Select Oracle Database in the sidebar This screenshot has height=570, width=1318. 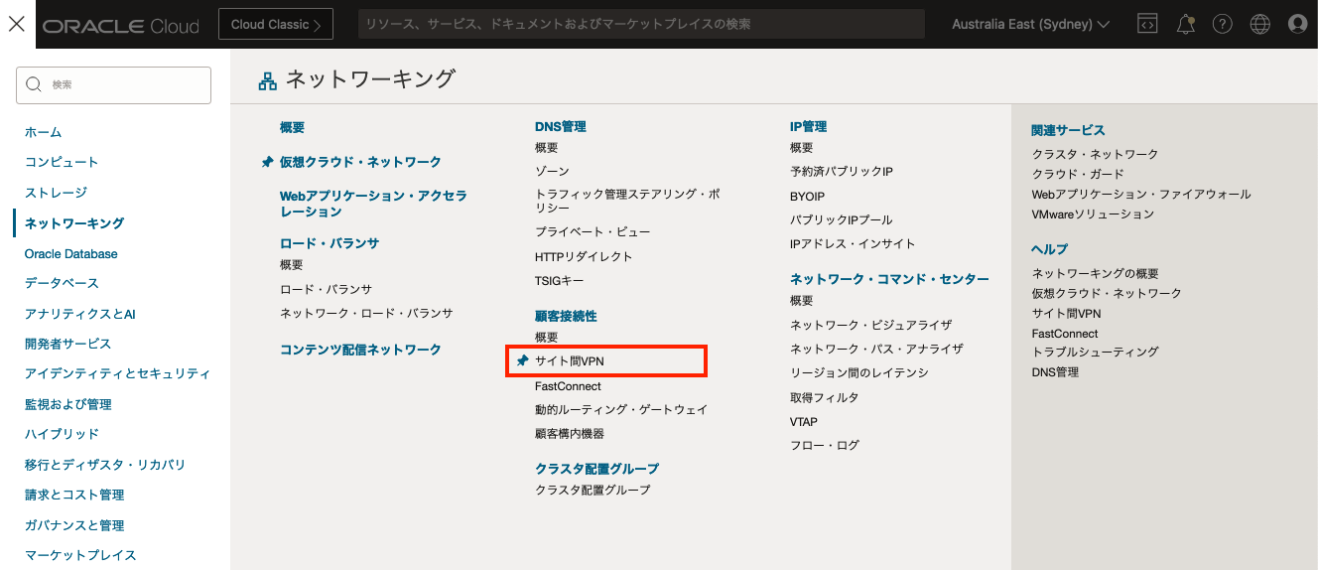click(x=71, y=254)
